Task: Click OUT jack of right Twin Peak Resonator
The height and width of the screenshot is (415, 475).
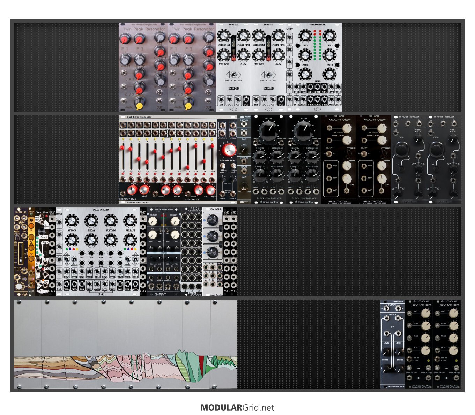Action: click(x=208, y=101)
